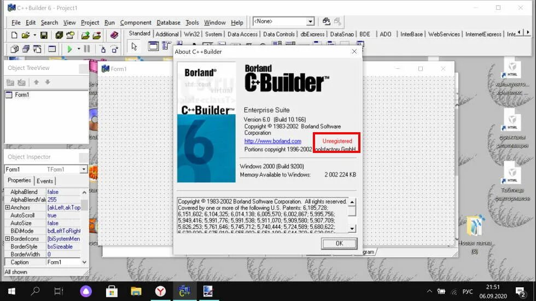
Task: Open the Project menu
Action: (x=90, y=22)
